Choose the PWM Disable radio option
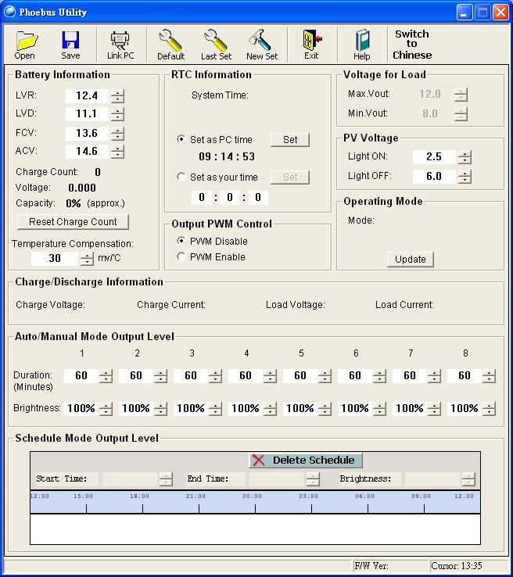Image resolution: width=513 pixels, height=577 pixels. point(182,241)
